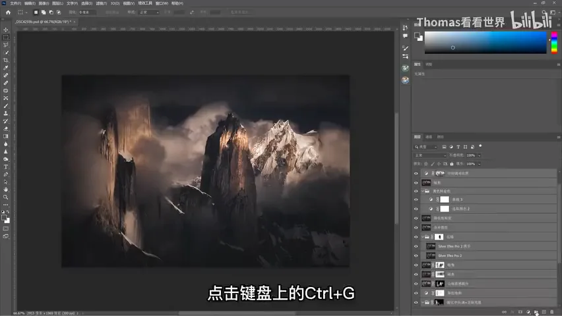The image size is (562, 316).
Task: Open the 3D(D) menu
Action: (x=115, y=3)
